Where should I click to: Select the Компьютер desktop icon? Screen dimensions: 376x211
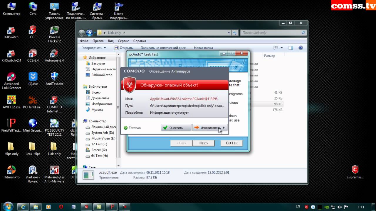[x=11, y=9]
